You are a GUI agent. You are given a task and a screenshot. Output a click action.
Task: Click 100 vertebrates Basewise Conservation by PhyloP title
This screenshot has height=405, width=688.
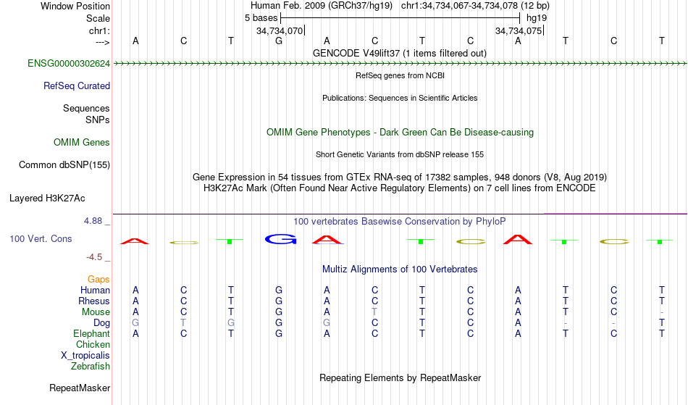399,222
